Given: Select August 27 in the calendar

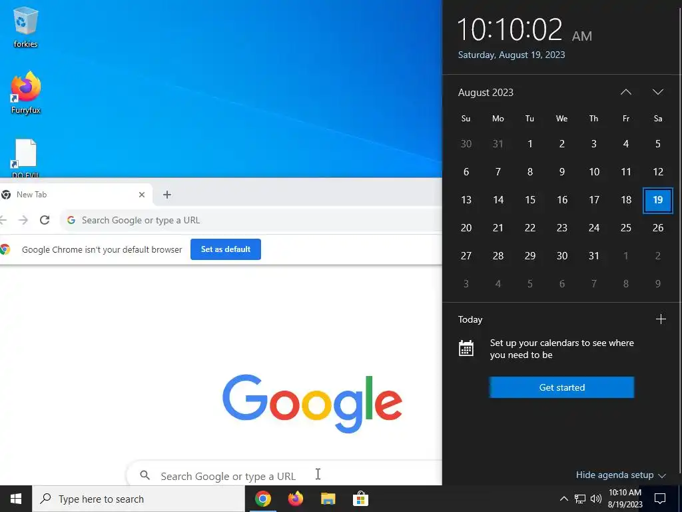Looking at the screenshot, I should pos(466,256).
